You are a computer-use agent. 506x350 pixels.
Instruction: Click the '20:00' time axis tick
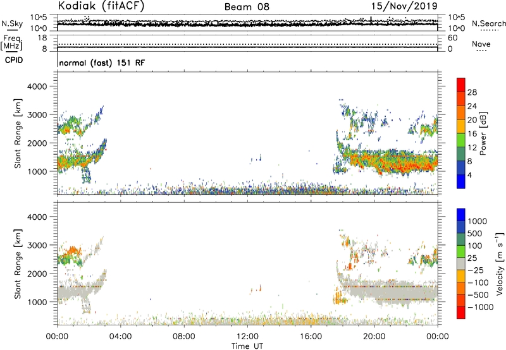point(374,337)
